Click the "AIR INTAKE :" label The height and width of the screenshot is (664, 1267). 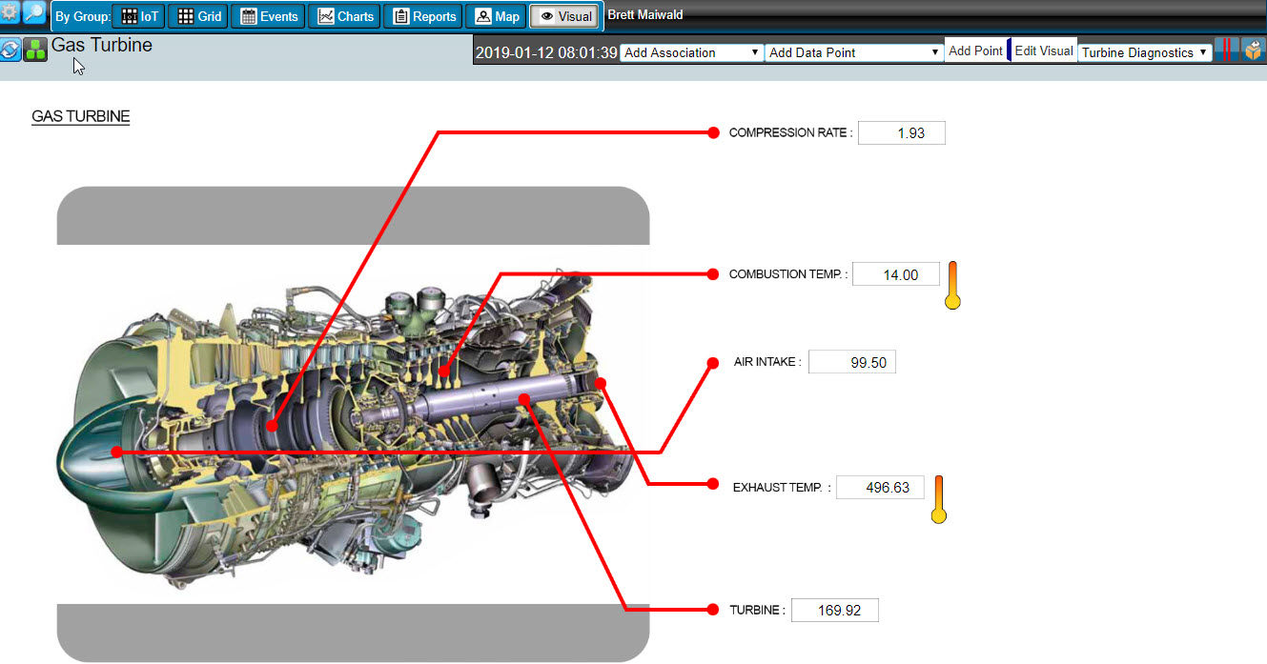tap(767, 362)
